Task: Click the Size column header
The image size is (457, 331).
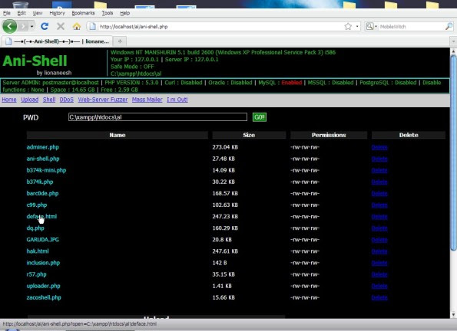Action: coord(249,135)
